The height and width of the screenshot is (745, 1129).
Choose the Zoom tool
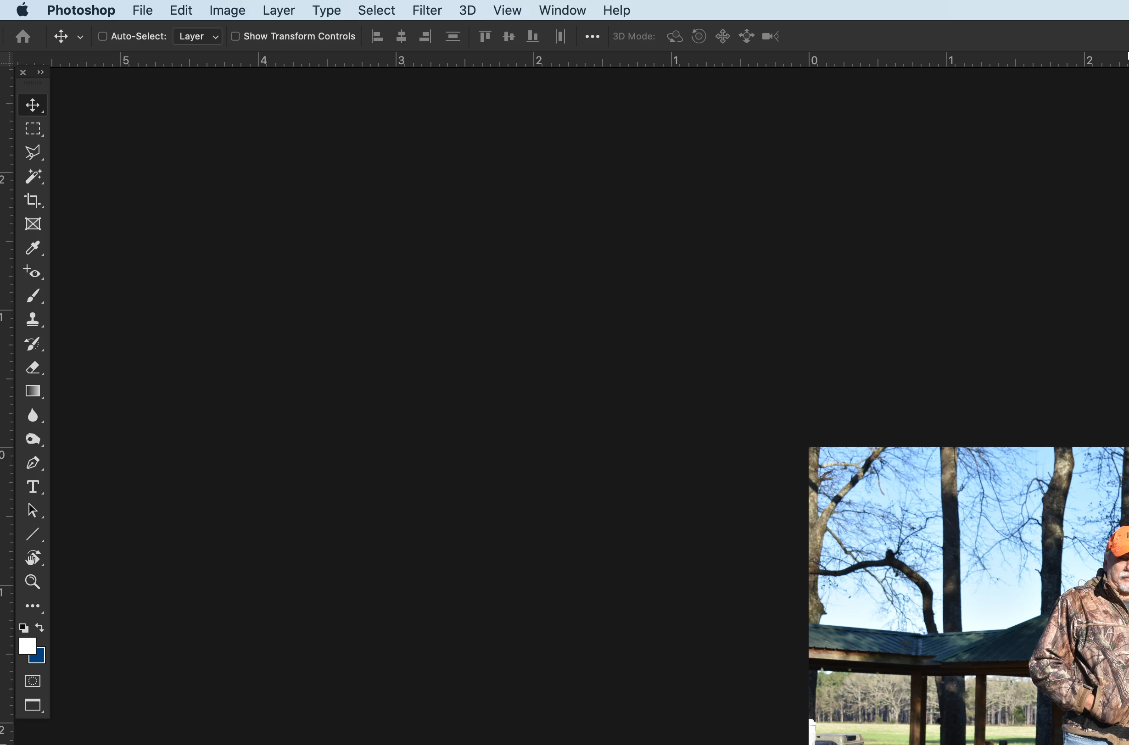[x=33, y=582]
